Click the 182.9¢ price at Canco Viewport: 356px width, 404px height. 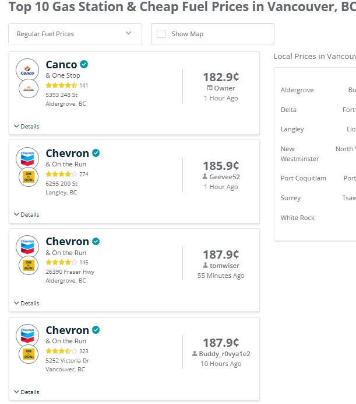pos(221,77)
